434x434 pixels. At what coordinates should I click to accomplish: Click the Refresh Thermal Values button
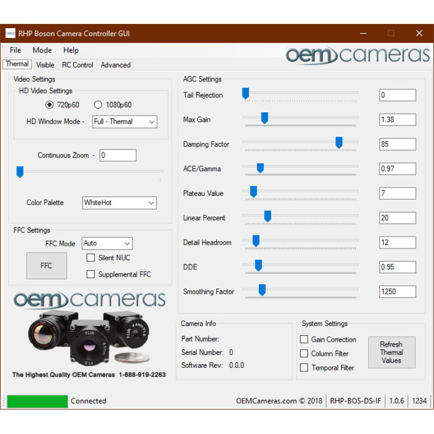[x=392, y=352]
